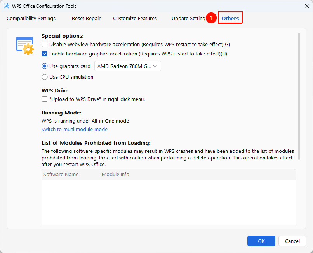Viewport: 313px width, 253px height.
Task: Enable Disable WebView hardware acceleration checkbox
Action: [45, 44]
